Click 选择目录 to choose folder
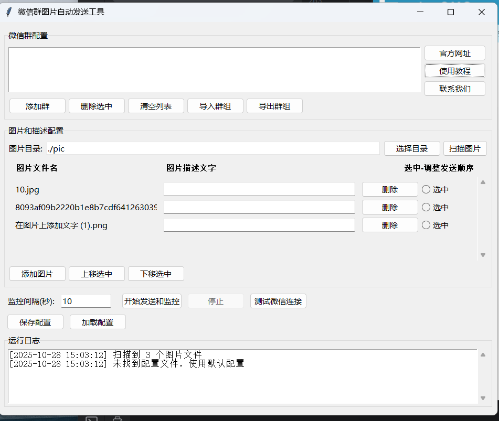Image resolution: width=499 pixels, height=421 pixels. click(411, 149)
